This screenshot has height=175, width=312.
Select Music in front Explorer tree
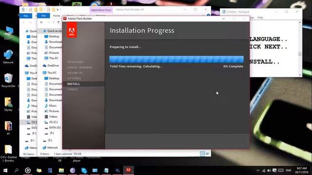coord(51,106)
